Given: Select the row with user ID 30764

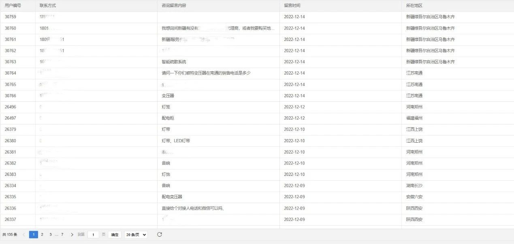Looking at the screenshot, I should click(x=11, y=73).
